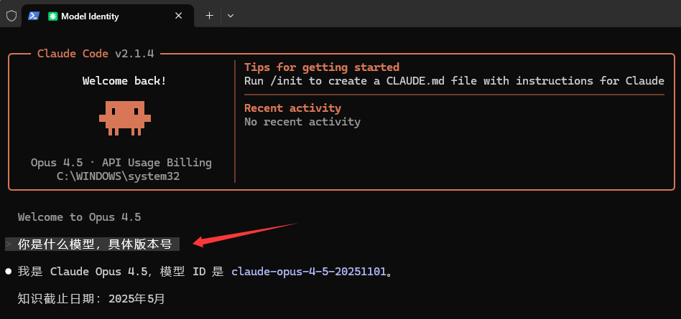Open the terminal profiles dropdown
This screenshot has width=681, height=319.
pos(231,16)
